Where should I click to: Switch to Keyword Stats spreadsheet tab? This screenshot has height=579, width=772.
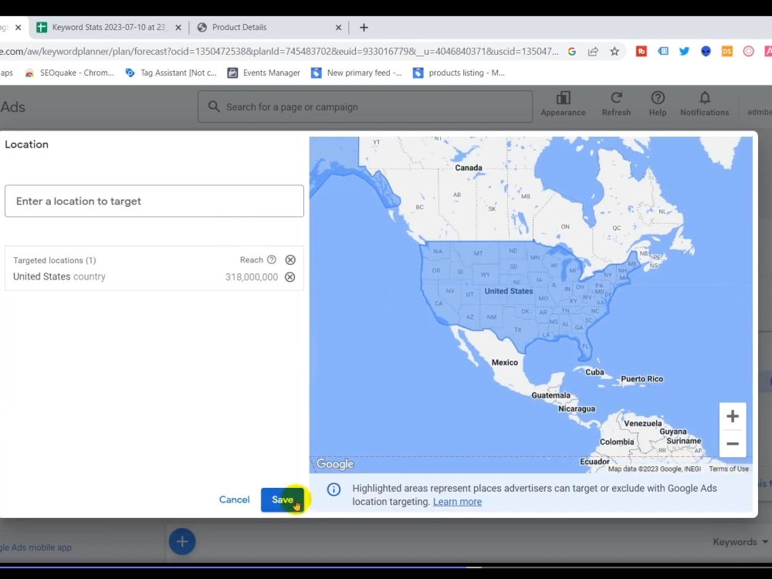[x=109, y=28]
